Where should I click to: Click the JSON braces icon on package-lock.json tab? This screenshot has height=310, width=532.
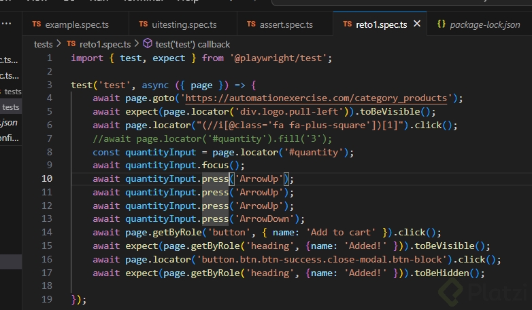(442, 24)
